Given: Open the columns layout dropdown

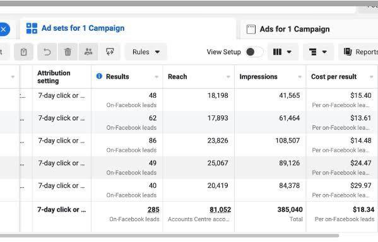Looking at the screenshot, I should (283, 52).
